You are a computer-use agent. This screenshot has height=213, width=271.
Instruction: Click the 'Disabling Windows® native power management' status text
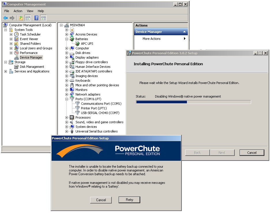(188, 96)
